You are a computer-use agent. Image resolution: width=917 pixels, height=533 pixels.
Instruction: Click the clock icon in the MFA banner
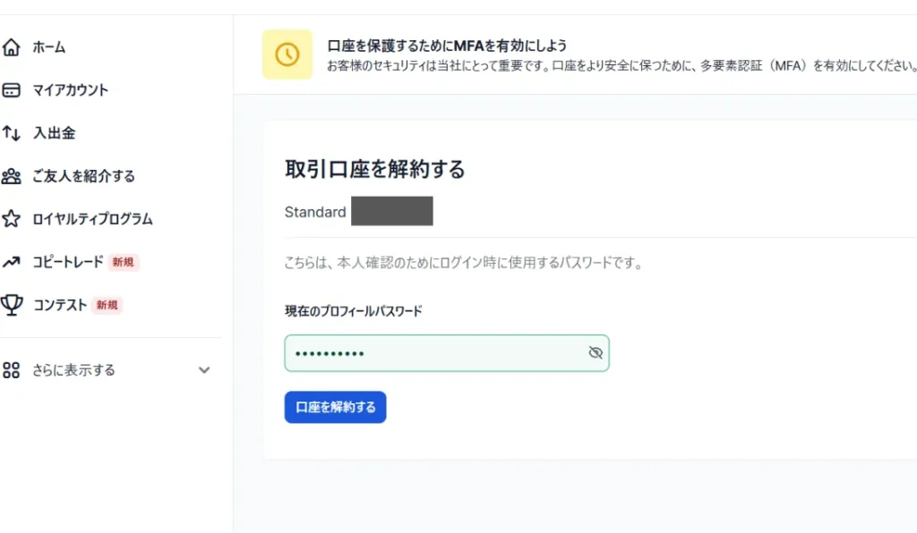(x=287, y=55)
